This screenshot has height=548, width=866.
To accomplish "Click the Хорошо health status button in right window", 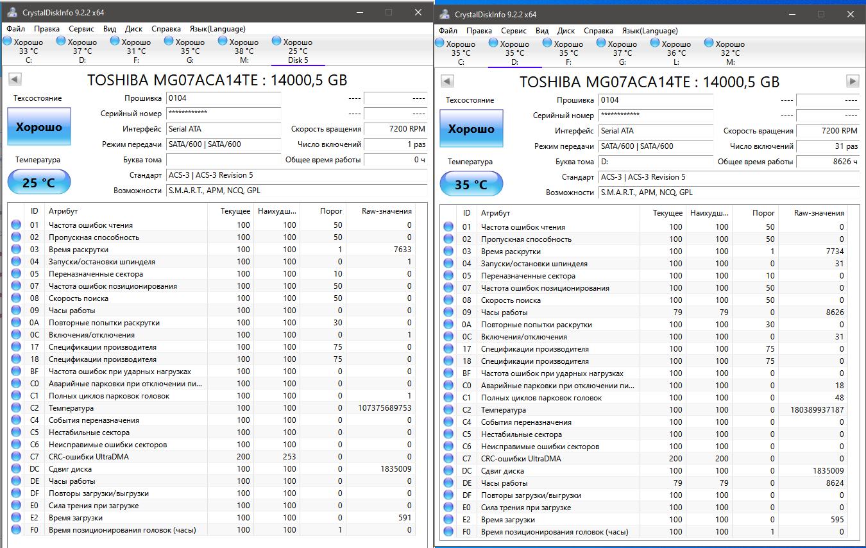I will point(471,129).
